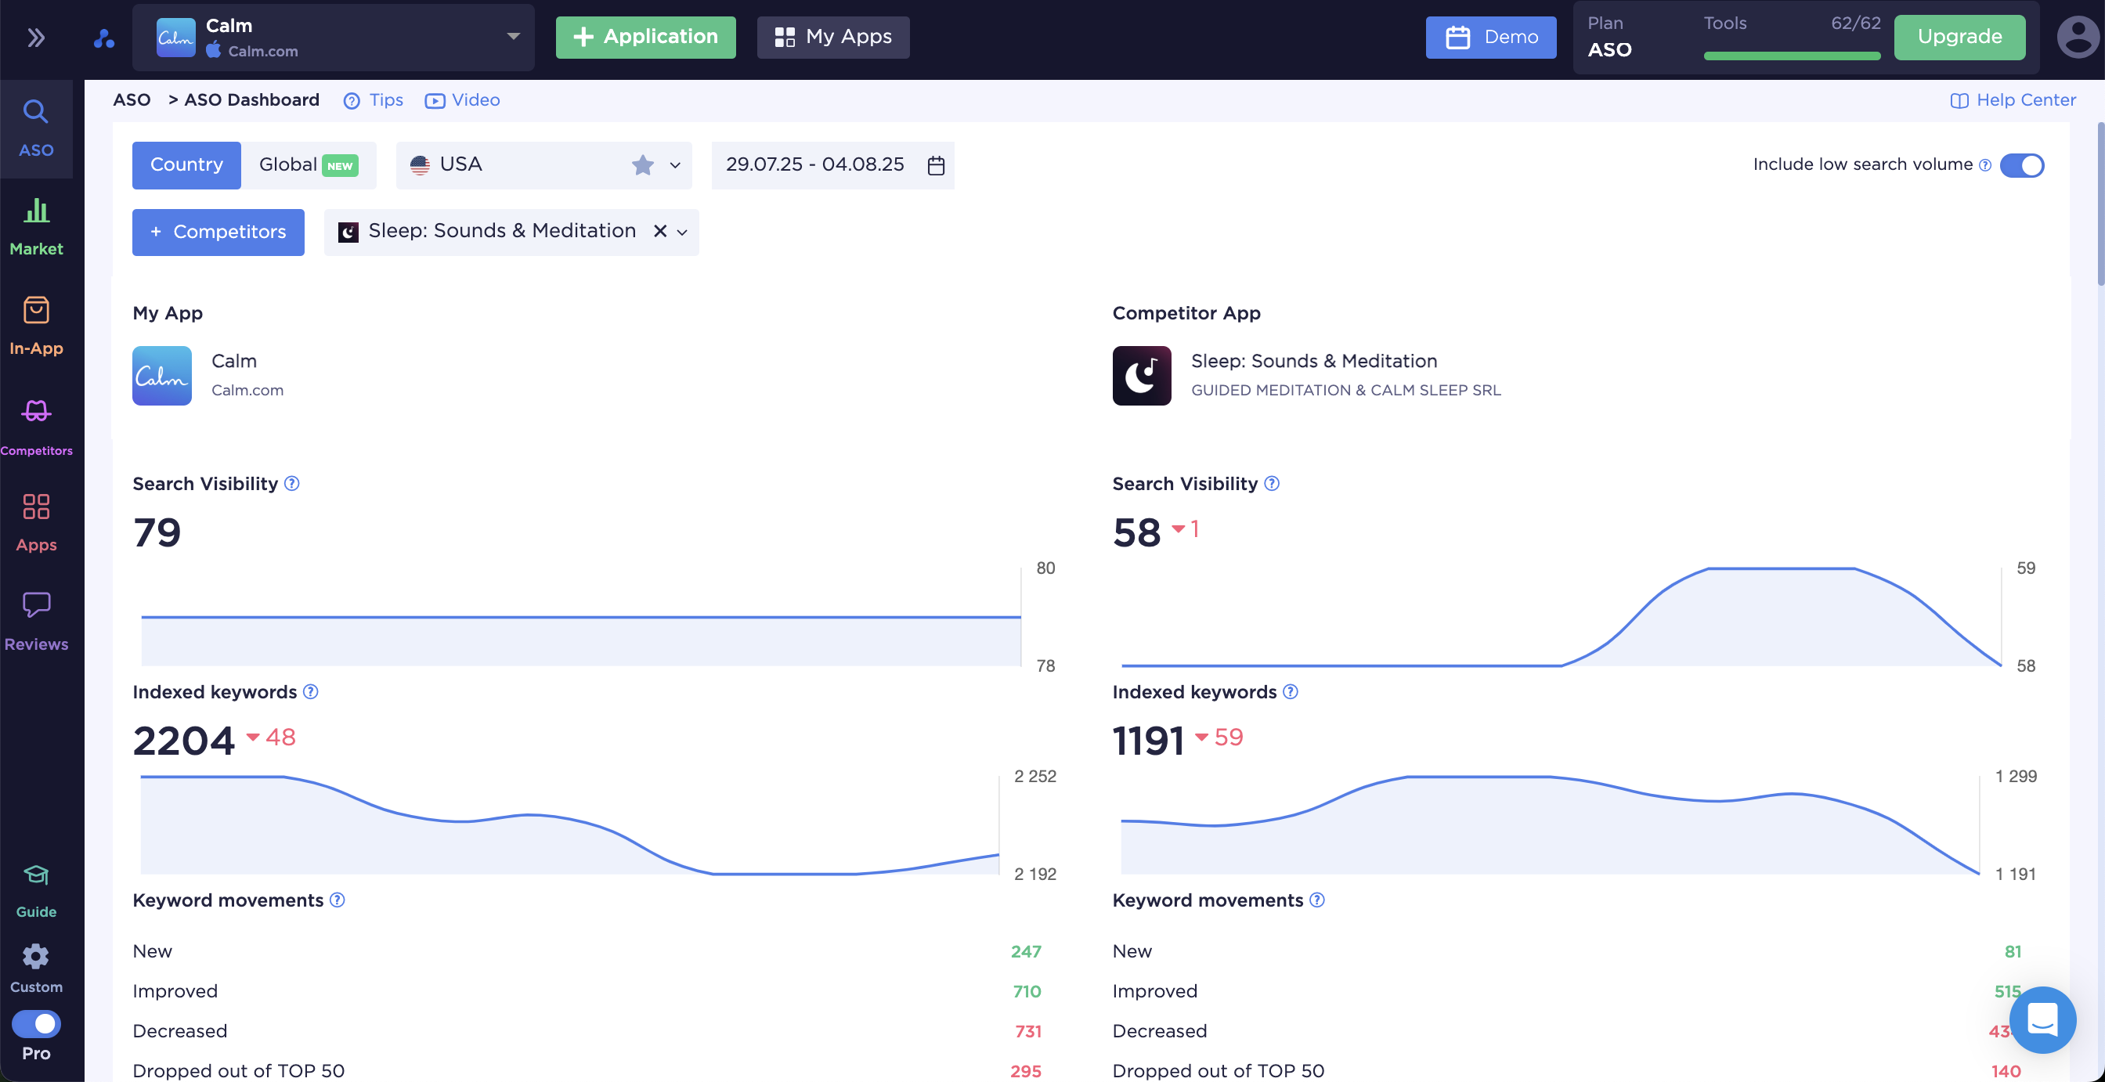2105x1082 pixels.
Task: Click Competitor Keyword movements help icon
Action: (1317, 900)
